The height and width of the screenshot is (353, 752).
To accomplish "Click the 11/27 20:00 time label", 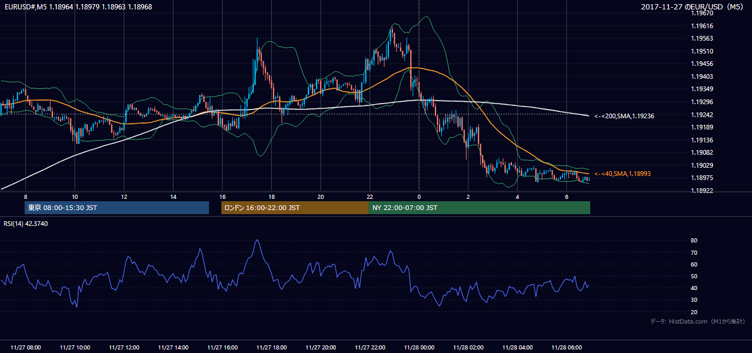I will pyautogui.click(x=321, y=348).
